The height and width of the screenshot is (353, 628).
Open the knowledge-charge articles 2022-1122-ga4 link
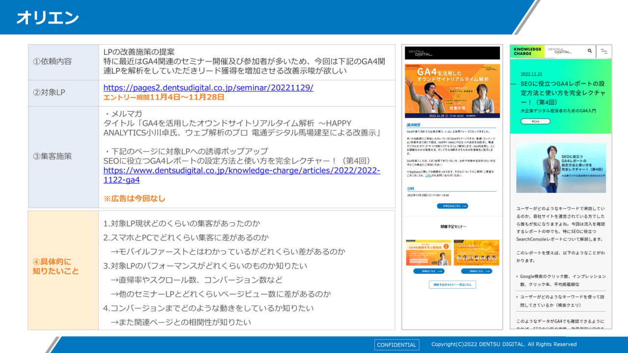(x=241, y=175)
